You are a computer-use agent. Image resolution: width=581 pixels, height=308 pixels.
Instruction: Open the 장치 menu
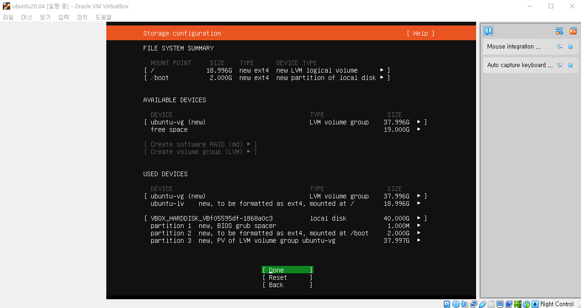tap(82, 17)
